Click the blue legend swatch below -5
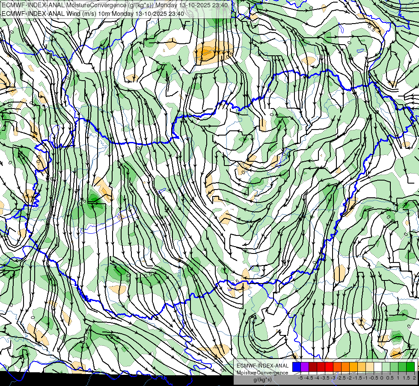419x386 pixels. pyautogui.click(x=297, y=367)
